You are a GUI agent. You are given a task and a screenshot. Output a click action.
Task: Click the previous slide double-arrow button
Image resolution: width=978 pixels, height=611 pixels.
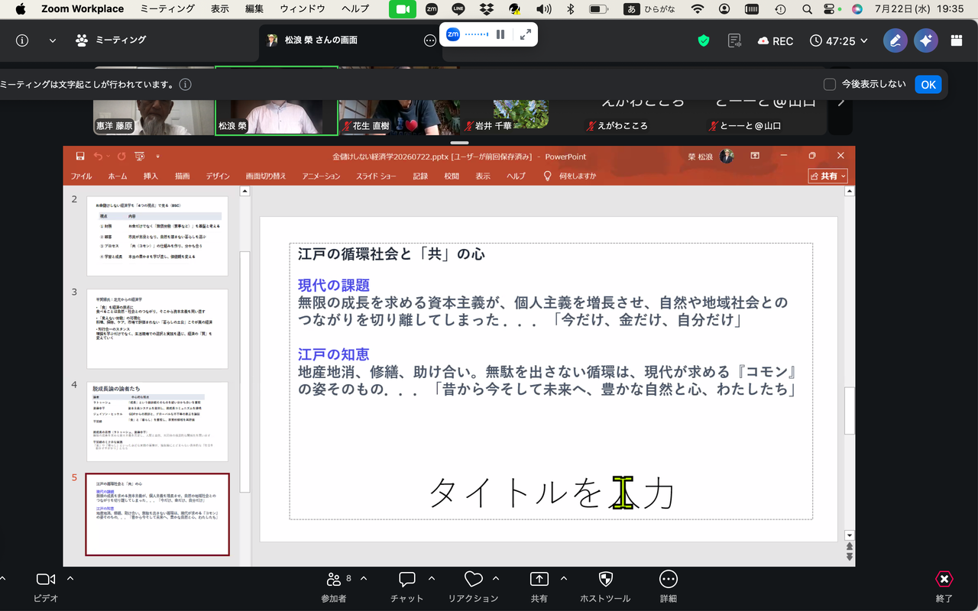click(x=849, y=546)
